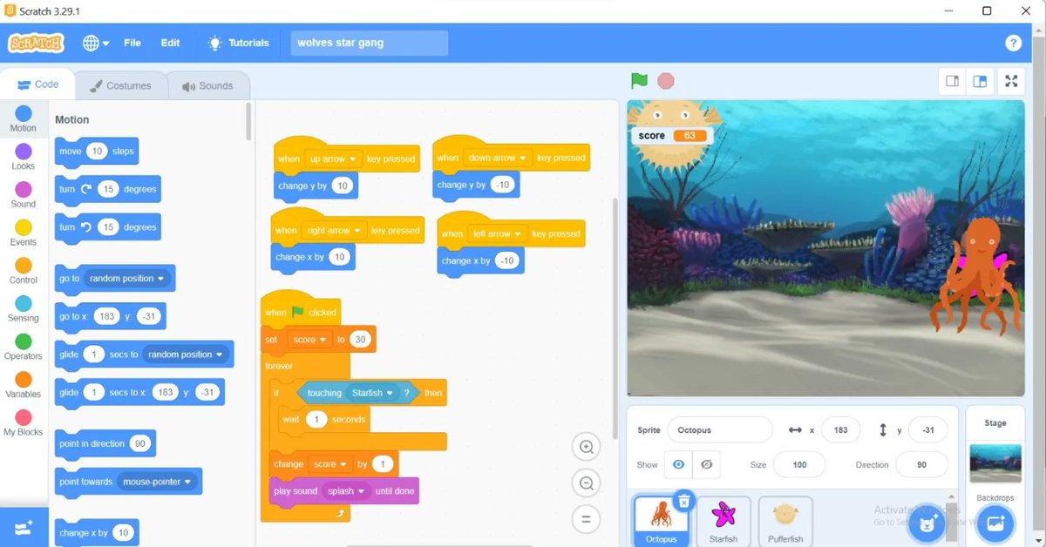Select the Control block category
Screen dimensions: 1046x547
tap(24, 271)
